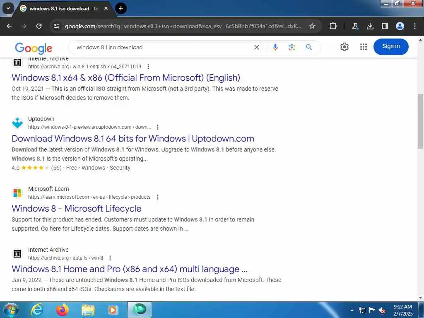
Task: Open Google quick settings gear
Action: click(x=344, y=47)
